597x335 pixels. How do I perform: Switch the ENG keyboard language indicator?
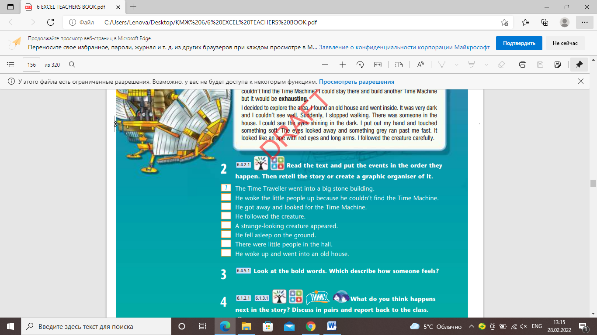pos(537,326)
